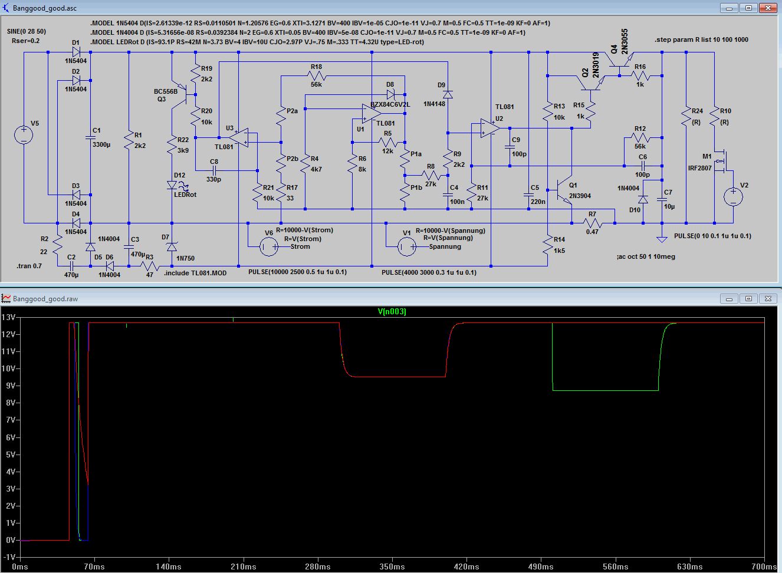Screen dimensions: 782x573
Task: Open the Banggood_good.raw window icon menu
Action: (x=6, y=298)
